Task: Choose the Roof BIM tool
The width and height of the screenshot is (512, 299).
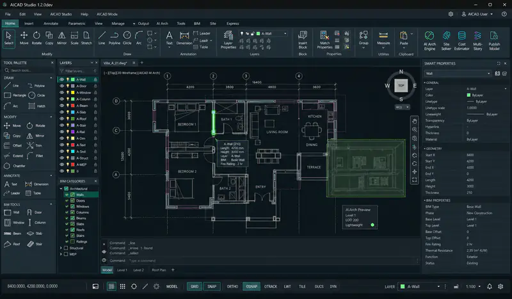Action: pyautogui.click(x=12, y=244)
